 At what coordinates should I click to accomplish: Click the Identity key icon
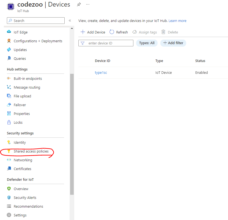(9, 142)
